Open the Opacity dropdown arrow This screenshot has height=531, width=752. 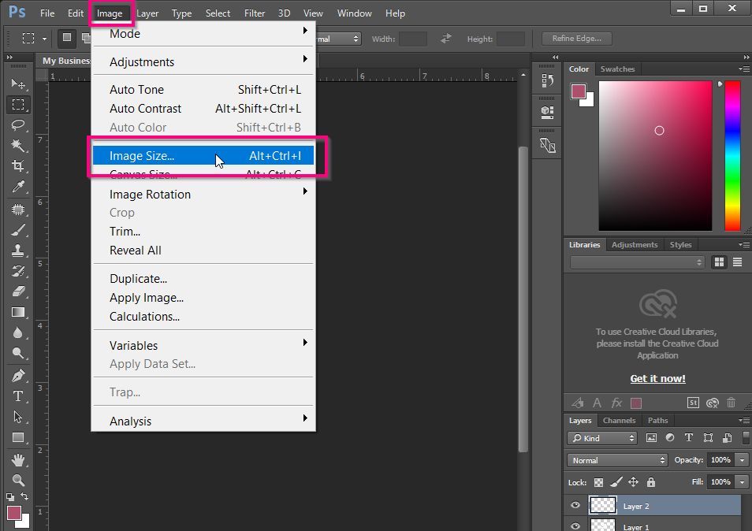(741, 460)
